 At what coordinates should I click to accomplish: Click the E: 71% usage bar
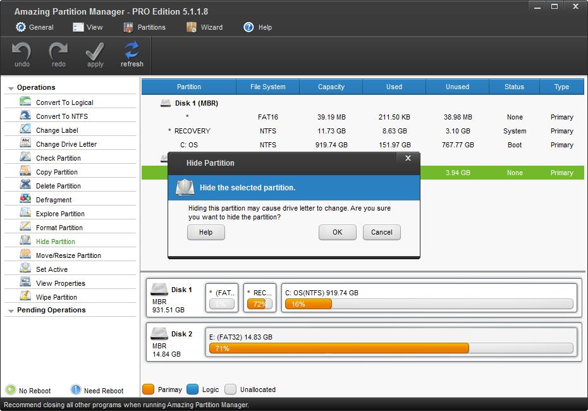(x=391, y=348)
